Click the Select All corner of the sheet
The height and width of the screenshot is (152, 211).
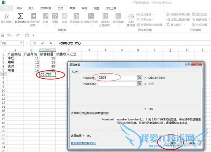tap(3, 50)
